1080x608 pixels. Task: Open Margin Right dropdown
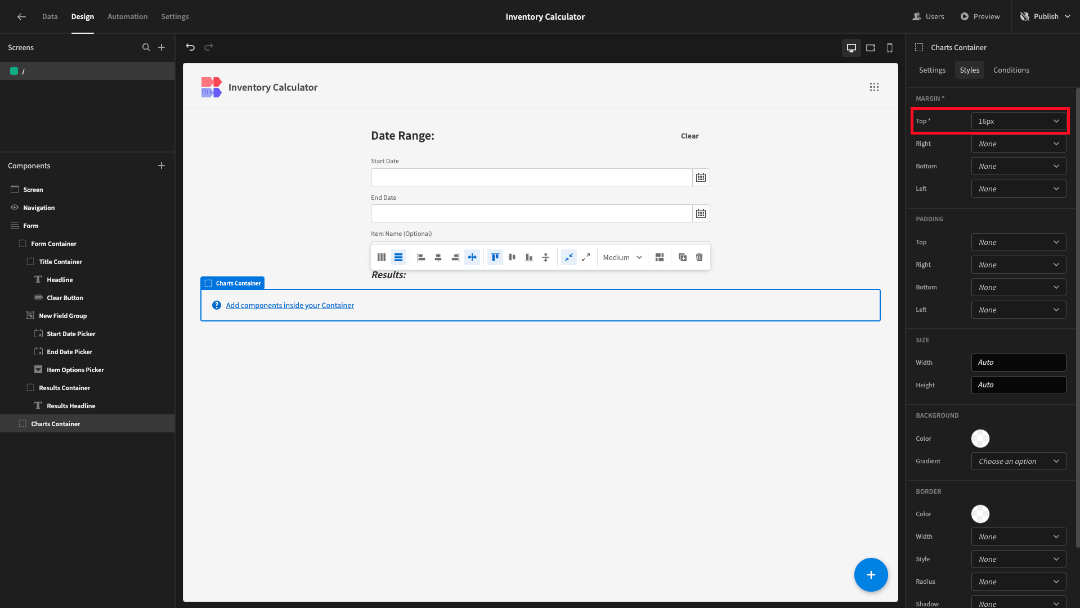(x=1019, y=144)
